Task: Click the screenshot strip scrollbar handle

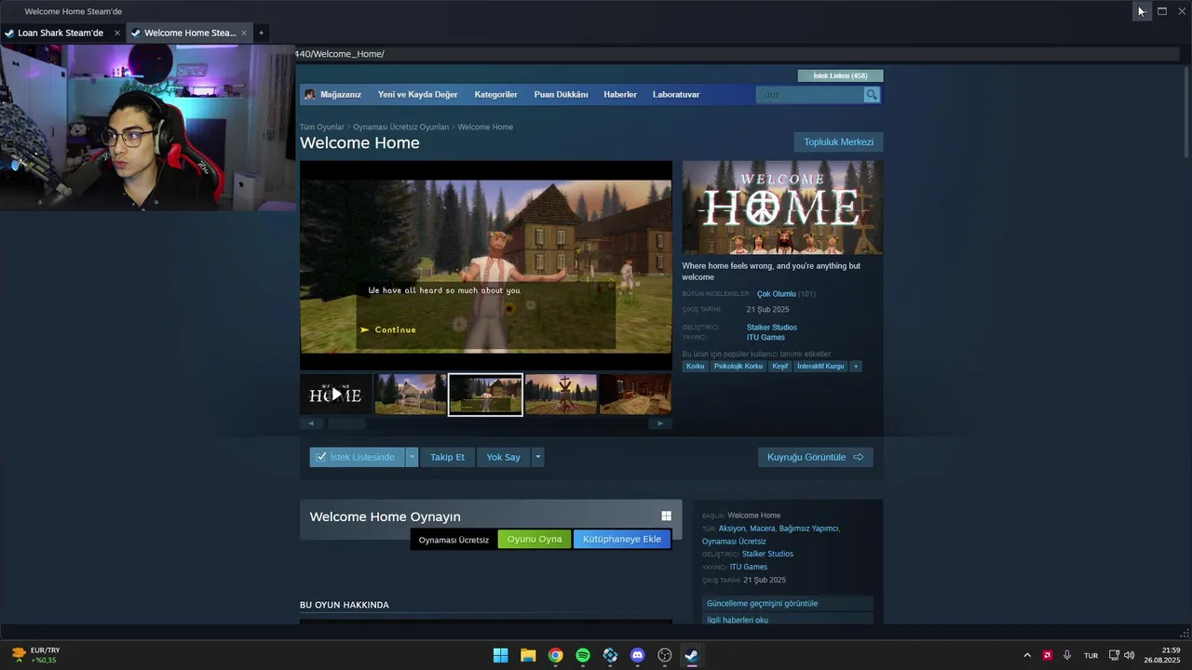Action: [347, 423]
